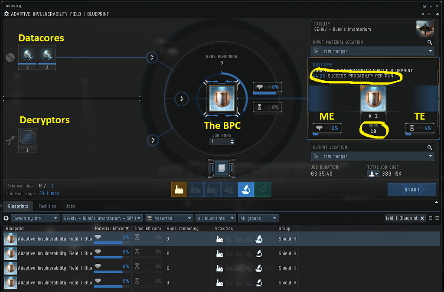
Task: Click the blueprint 0% time efficiency indicator
Action: coord(267,107)
